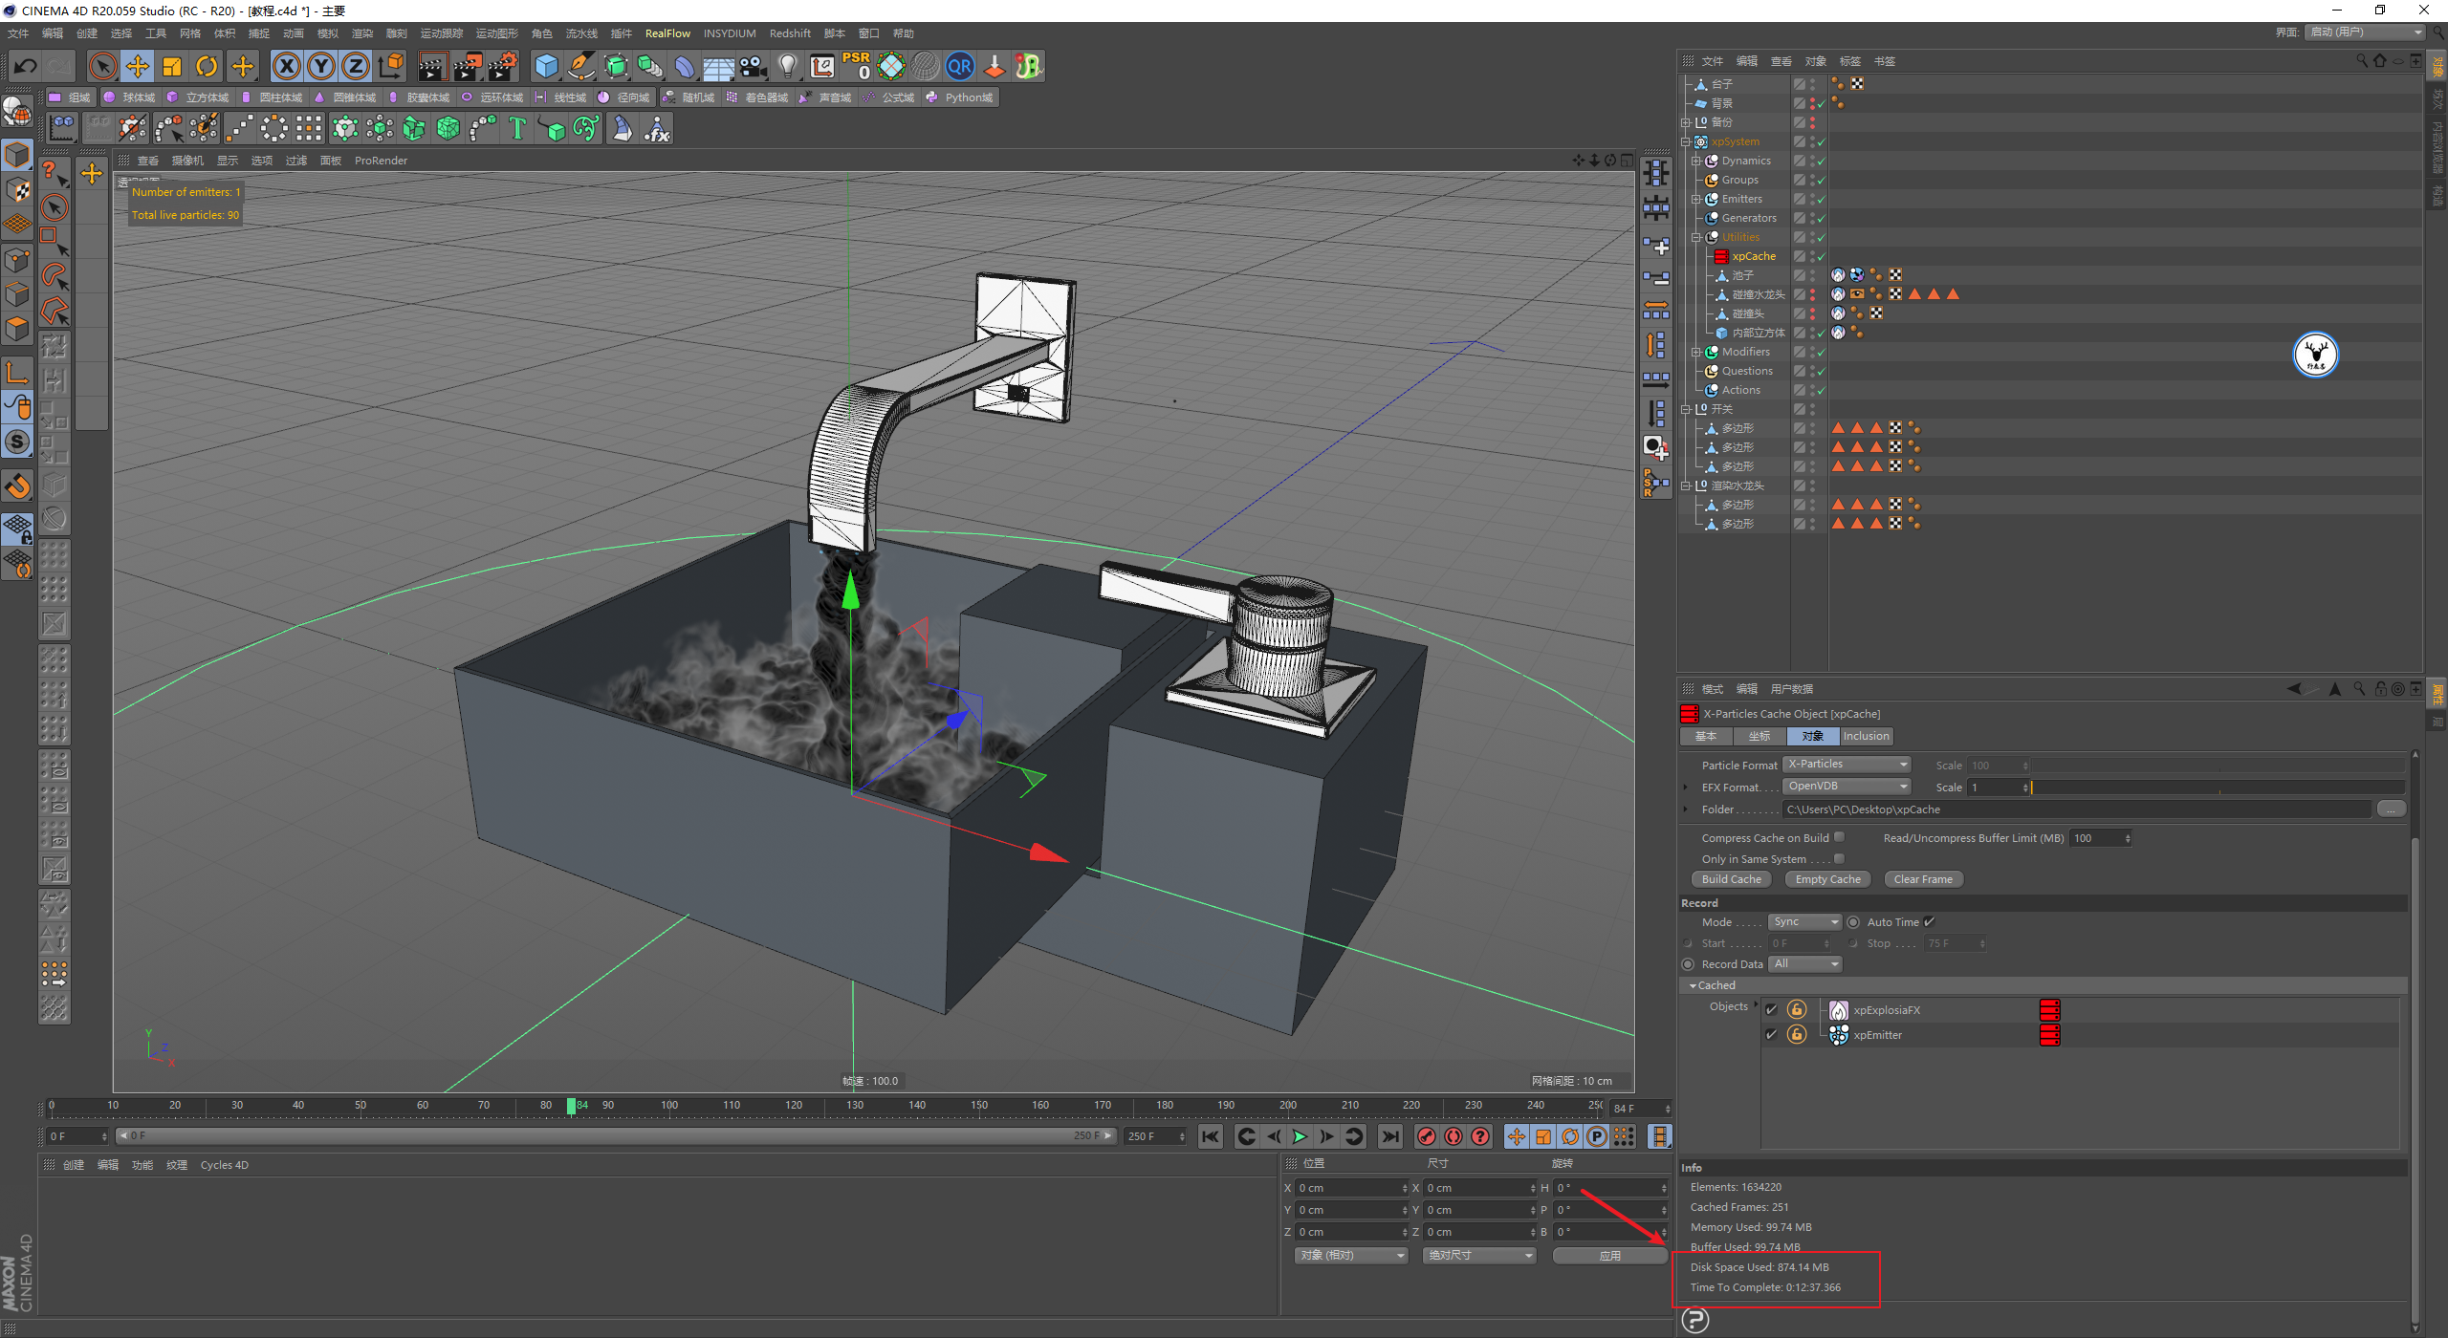2448x1338 pixels.
Task: Click the Build Cache button
Action: (x=1731, y=879)
